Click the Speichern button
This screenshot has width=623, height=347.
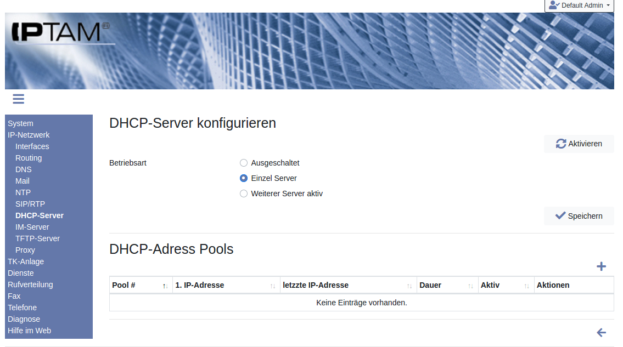click(579, 216)
